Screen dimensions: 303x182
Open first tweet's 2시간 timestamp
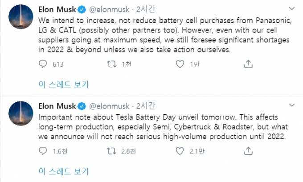click(x=145, y=9)
